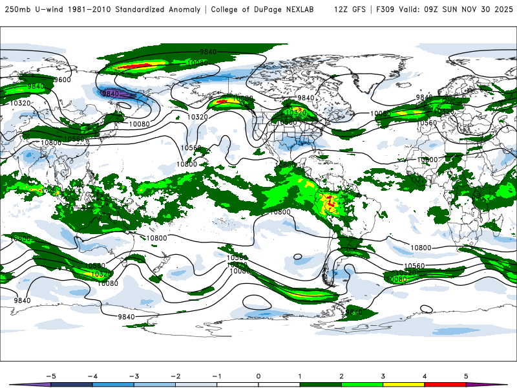Image resolution: width=517 pixels, height=388 pixels.
Task: Click the colorbar tick label "1"
Action: [300, 376]
